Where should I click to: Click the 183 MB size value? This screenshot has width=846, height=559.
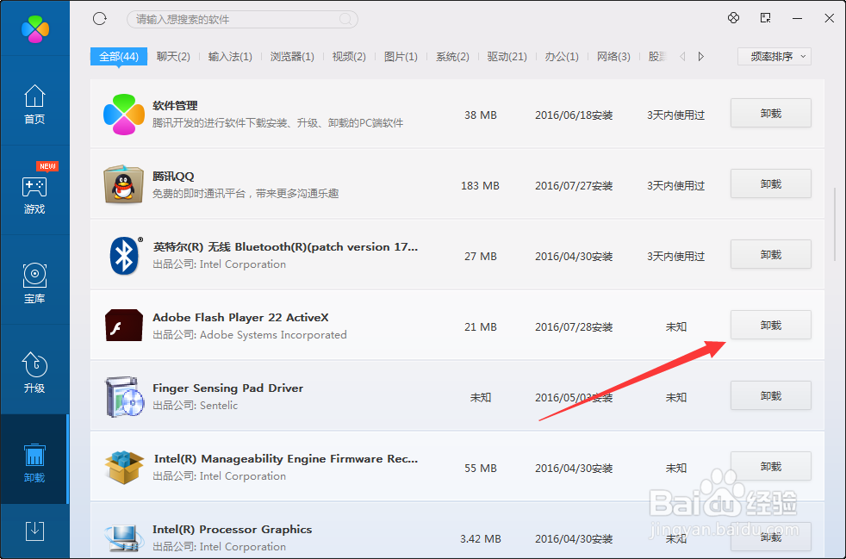pos(480,185)
